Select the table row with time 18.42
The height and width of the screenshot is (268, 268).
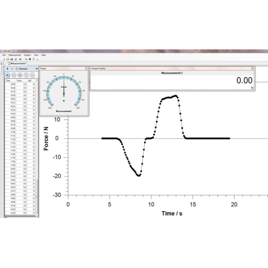(x=20, y=180)
